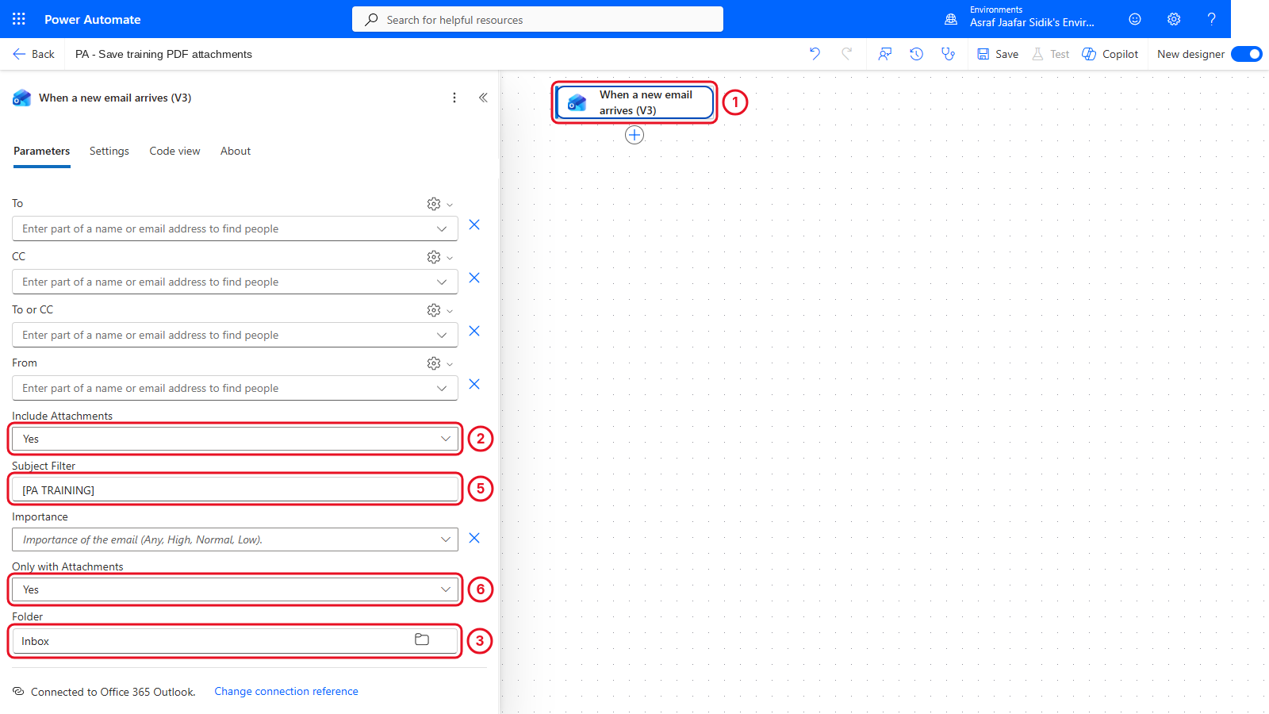This screenshot has height=714, width=1269.
Task: Click the Power Automate brand name
Action: pos(93,19)
